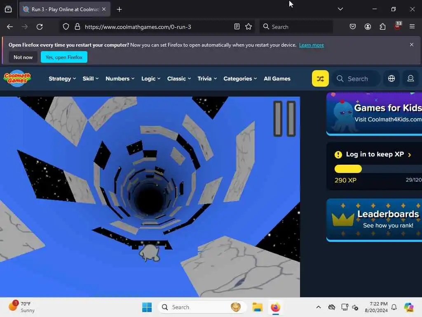Image resolution: width=422 pixels, height=317 pixels.
Task: Open the Firefox hamburger application menu
Action: 412,27
